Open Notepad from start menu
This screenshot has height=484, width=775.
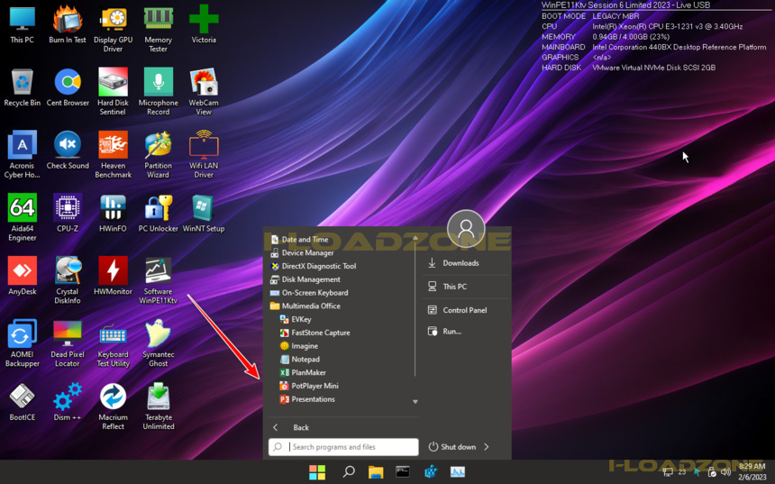[299, 360]
